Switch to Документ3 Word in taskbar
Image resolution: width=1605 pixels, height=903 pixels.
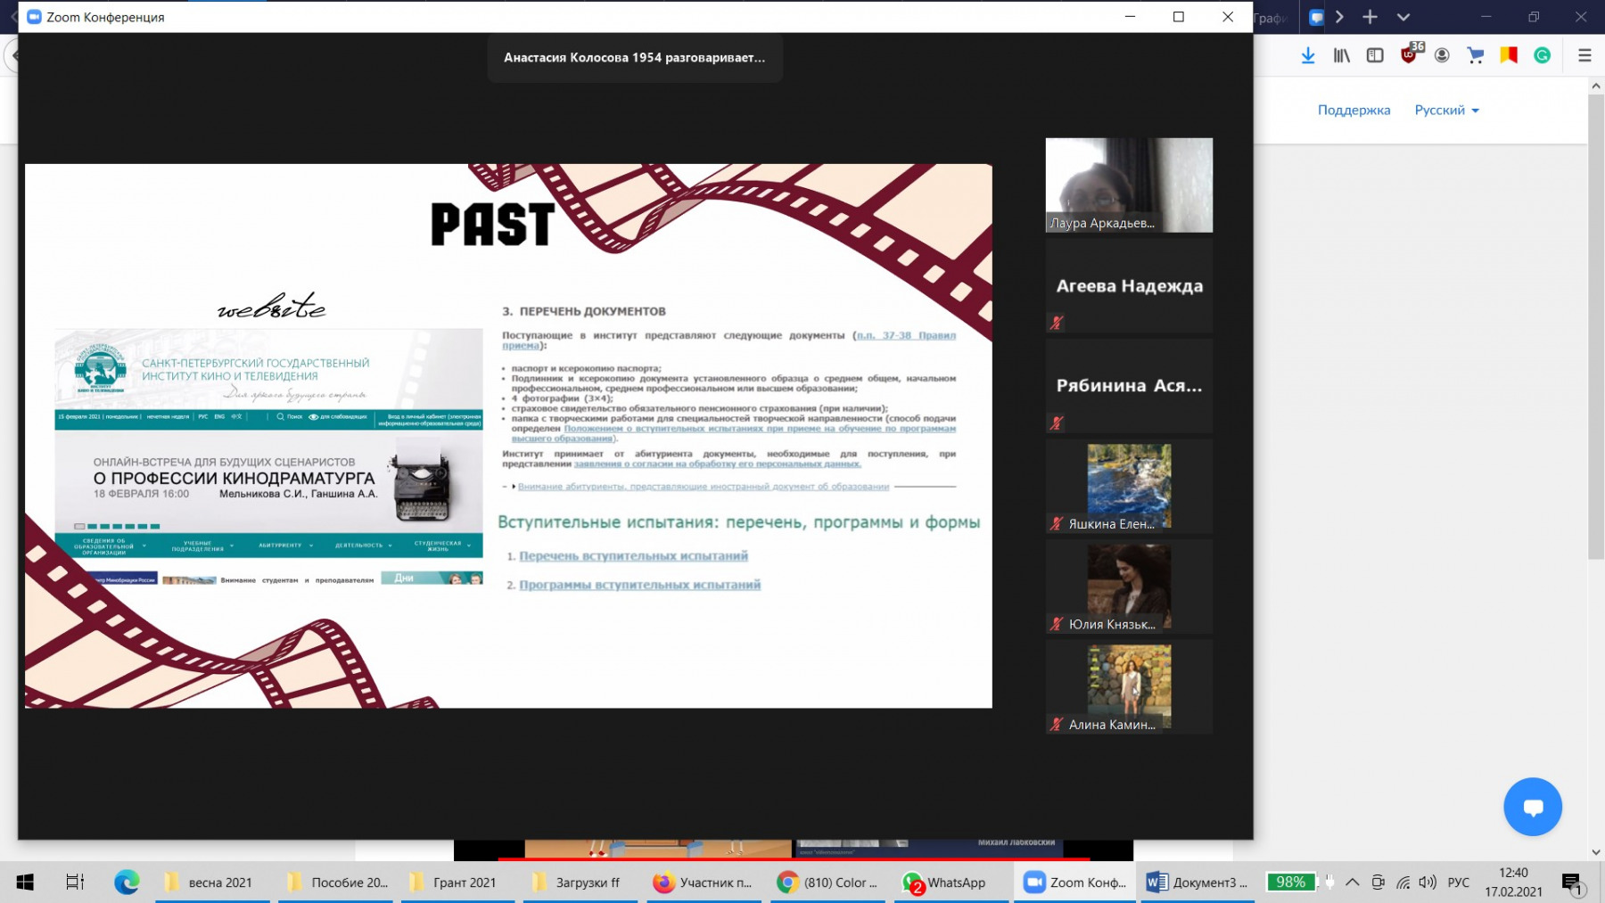1196,882
